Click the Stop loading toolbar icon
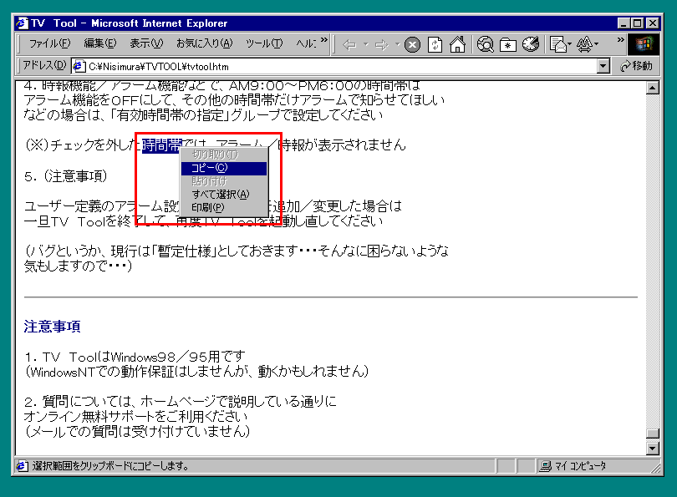The width and height of the screenshot is (677, 497). [412, 44]
